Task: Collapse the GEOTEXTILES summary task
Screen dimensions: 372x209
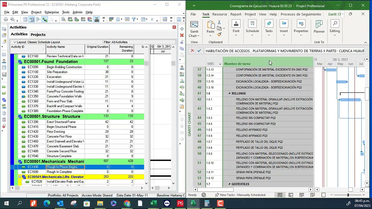Action: (229, 184)
